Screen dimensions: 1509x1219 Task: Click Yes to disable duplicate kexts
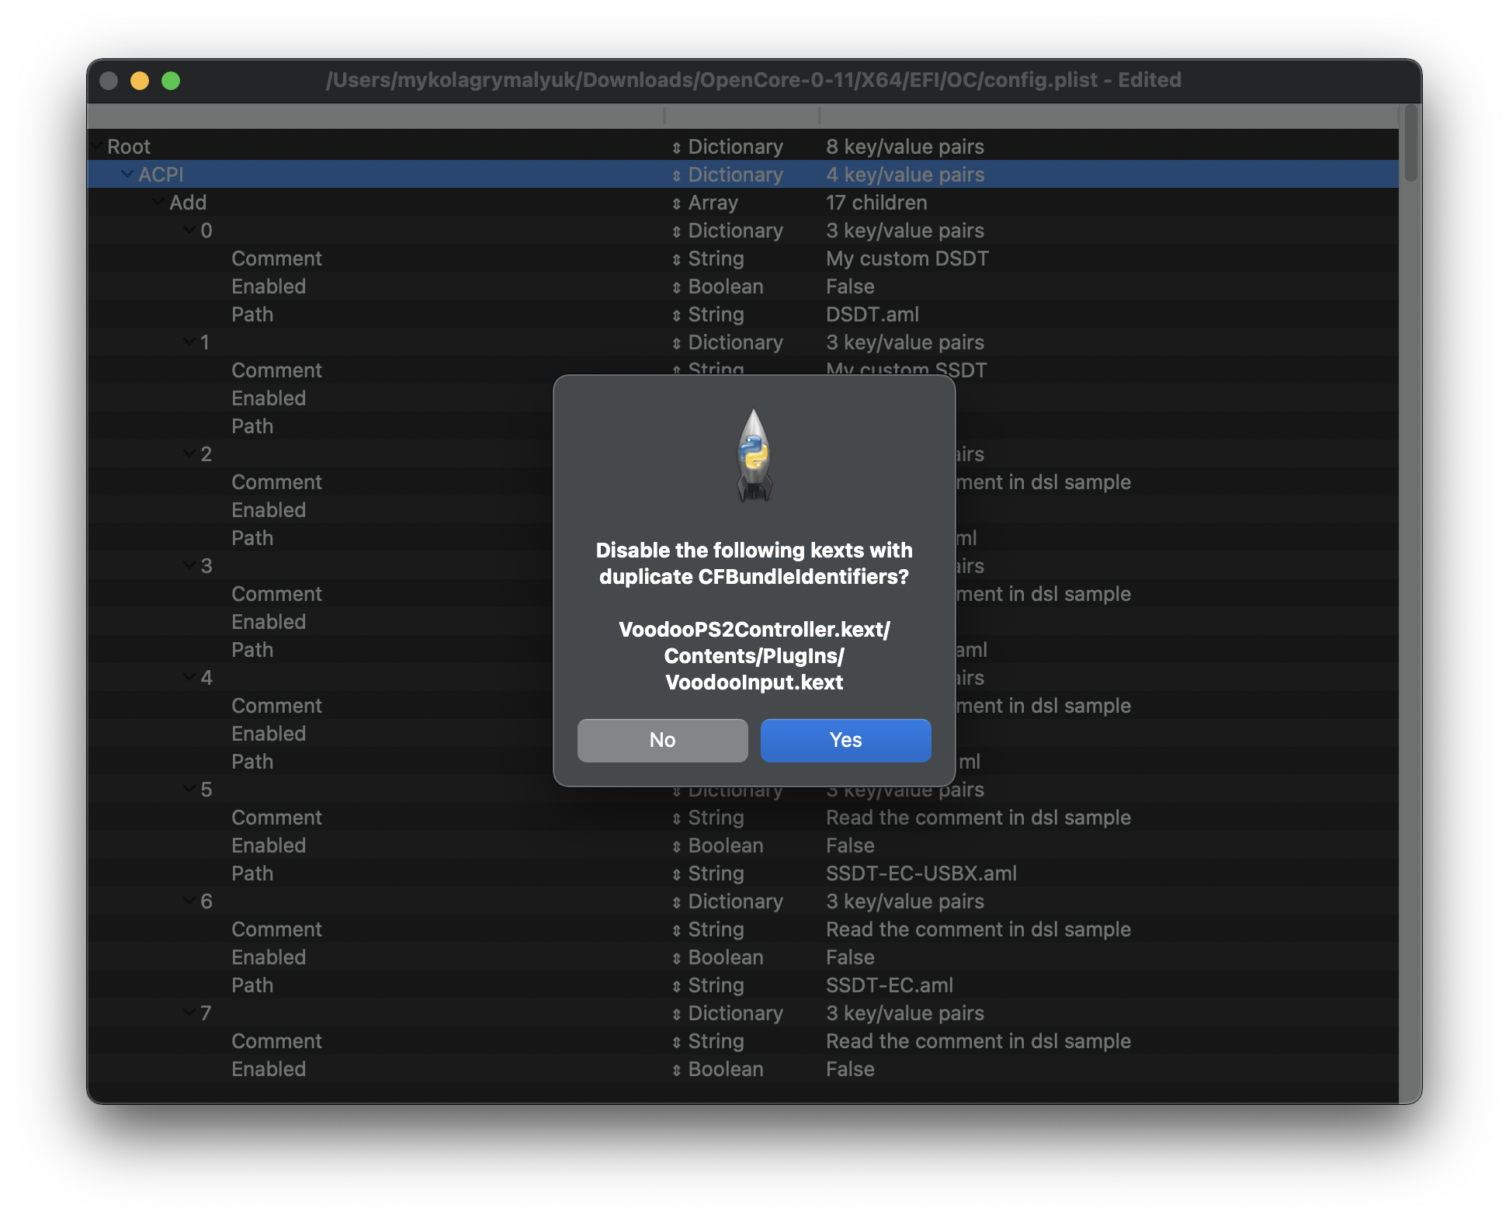tap(845, 740)
